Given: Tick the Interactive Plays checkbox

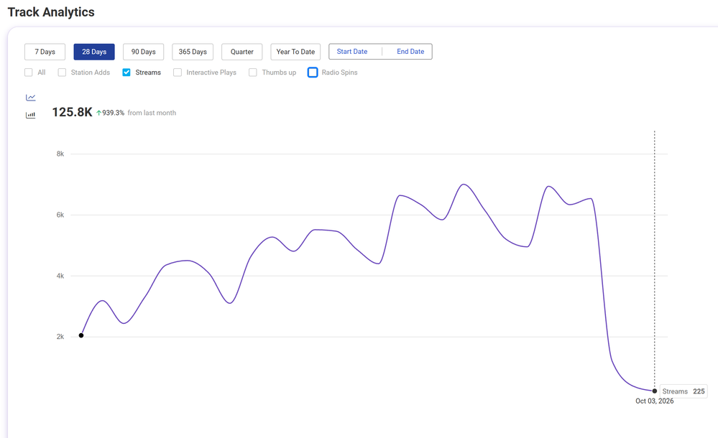Looking at the screenshot, I should click(178, 73).
